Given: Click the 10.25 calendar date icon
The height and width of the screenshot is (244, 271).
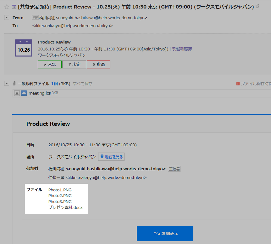Looking at the screenshot, I should click(24, 48).
